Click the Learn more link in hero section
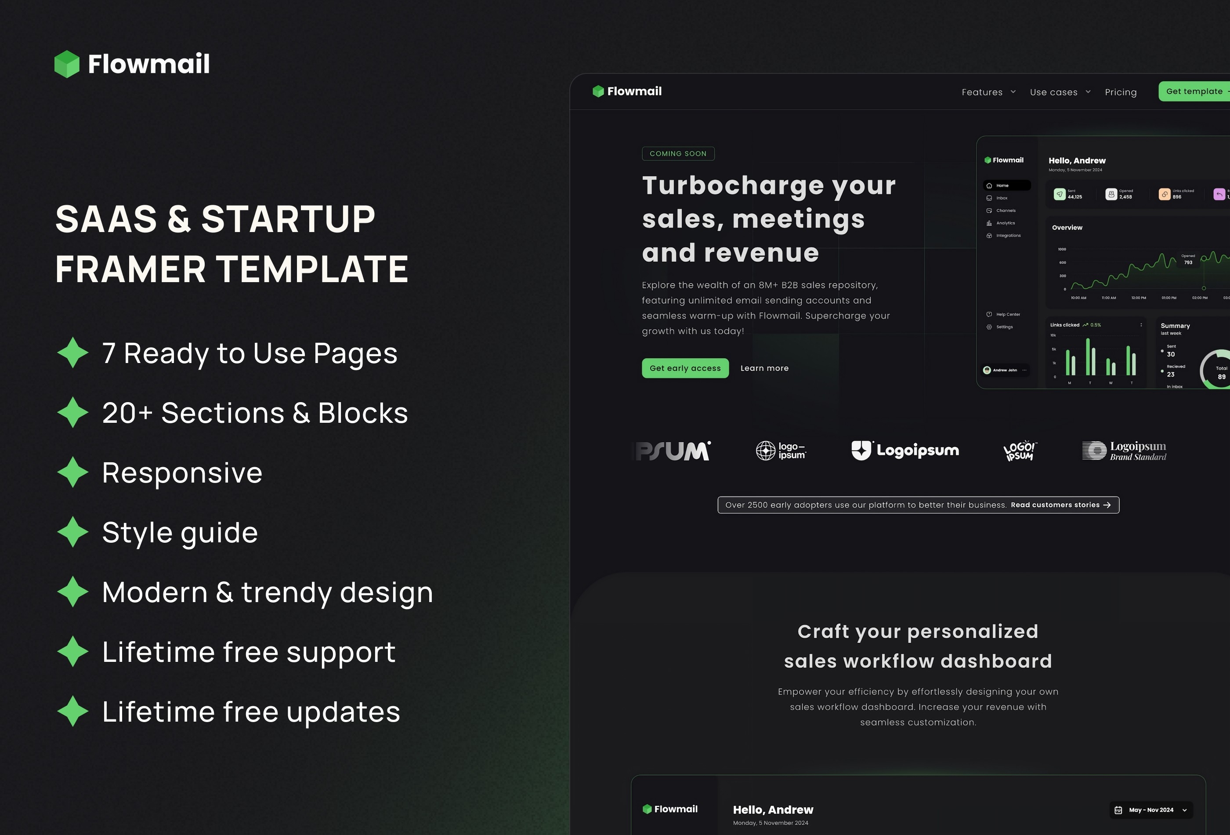The height and width of the screenshot is (835, 1230). pos(763,367)
